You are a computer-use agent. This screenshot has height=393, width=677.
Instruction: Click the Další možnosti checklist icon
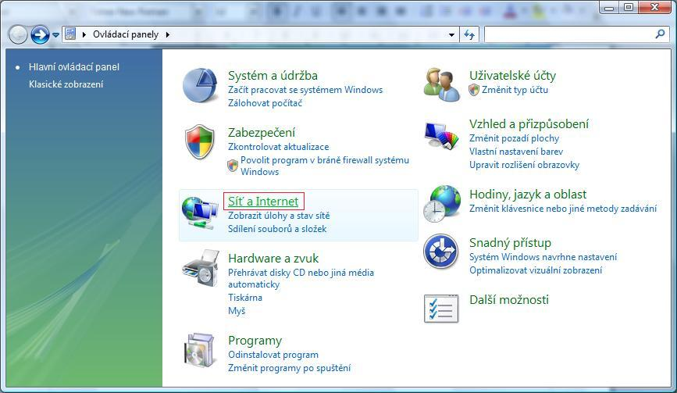pos(441,308)
